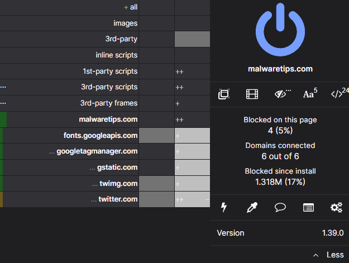Screen dimensions: 349x263
Task: Open the logger list icon
Action: (x=308, y=208)
